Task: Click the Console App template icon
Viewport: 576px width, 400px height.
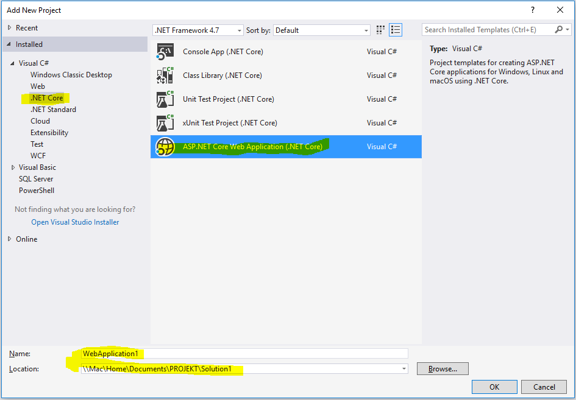Action: 165,52
